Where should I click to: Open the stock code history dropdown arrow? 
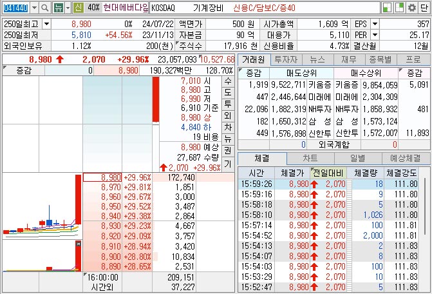point(34,8)
